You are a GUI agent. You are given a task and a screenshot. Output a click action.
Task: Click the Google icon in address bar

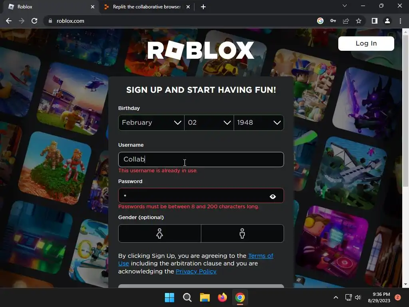click(320, 21)
